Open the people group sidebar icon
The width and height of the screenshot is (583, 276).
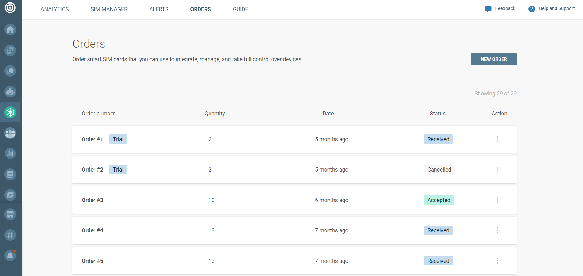click(10, 133)
